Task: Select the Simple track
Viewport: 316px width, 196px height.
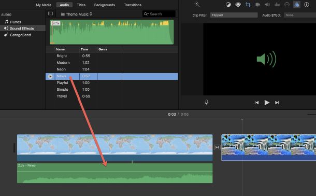Action: click(62, 89)
